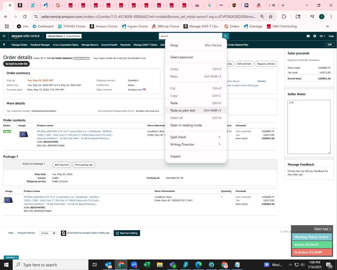Close the FEEDBACK tab
Image resolution: width=337 pixels, height=270 pixels.
[17, 258]
